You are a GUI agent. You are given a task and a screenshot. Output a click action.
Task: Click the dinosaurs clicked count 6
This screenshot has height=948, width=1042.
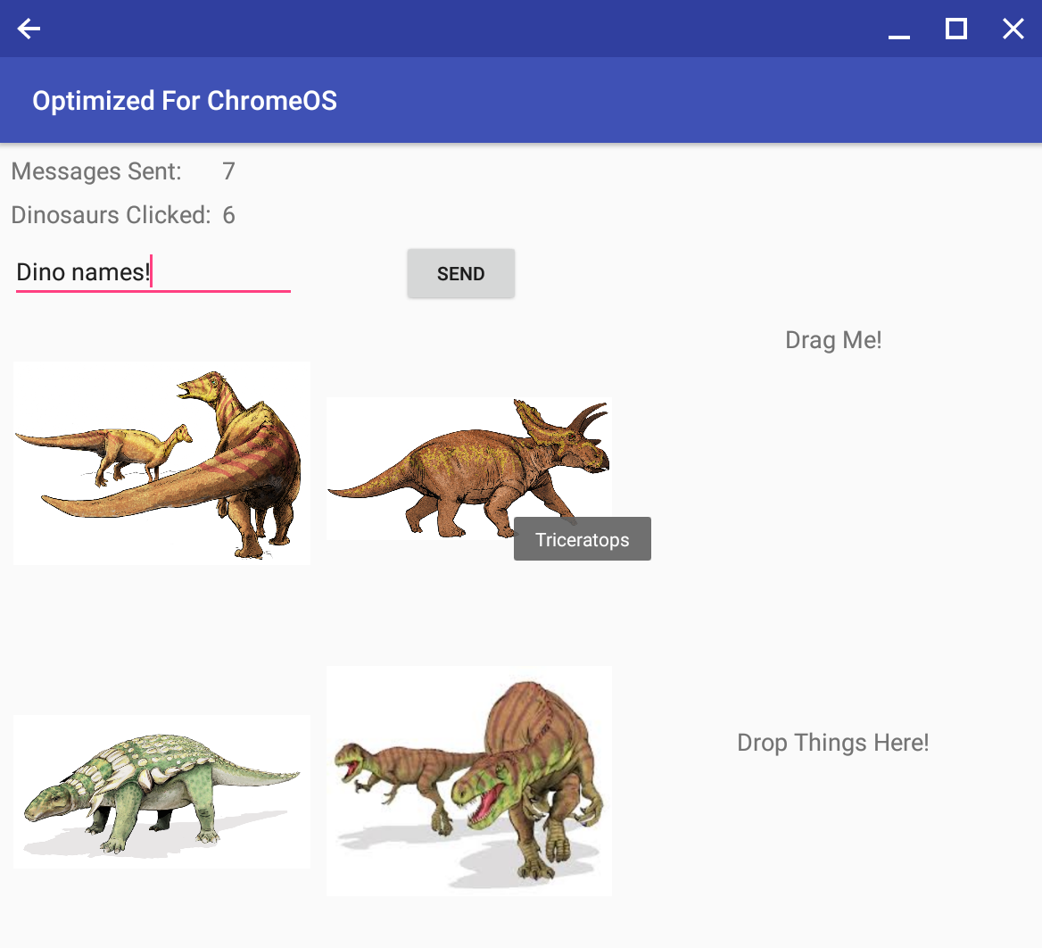click(228, 215)
